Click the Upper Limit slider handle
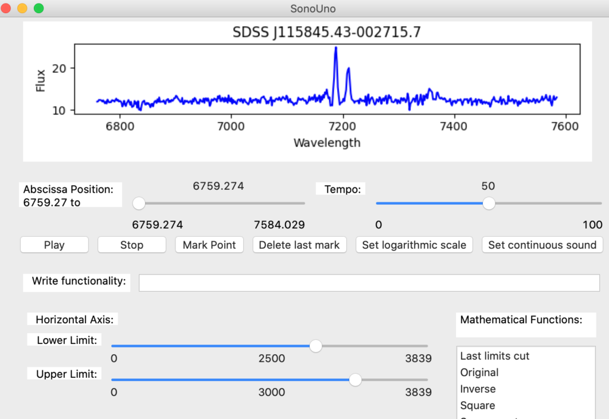This screenshot has height=419, width=609. point(355,380)
